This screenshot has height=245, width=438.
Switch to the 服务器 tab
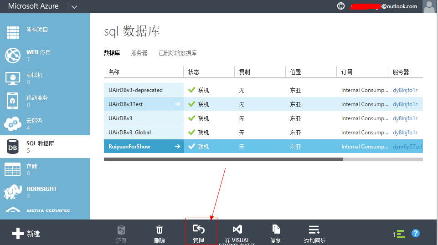139,53
